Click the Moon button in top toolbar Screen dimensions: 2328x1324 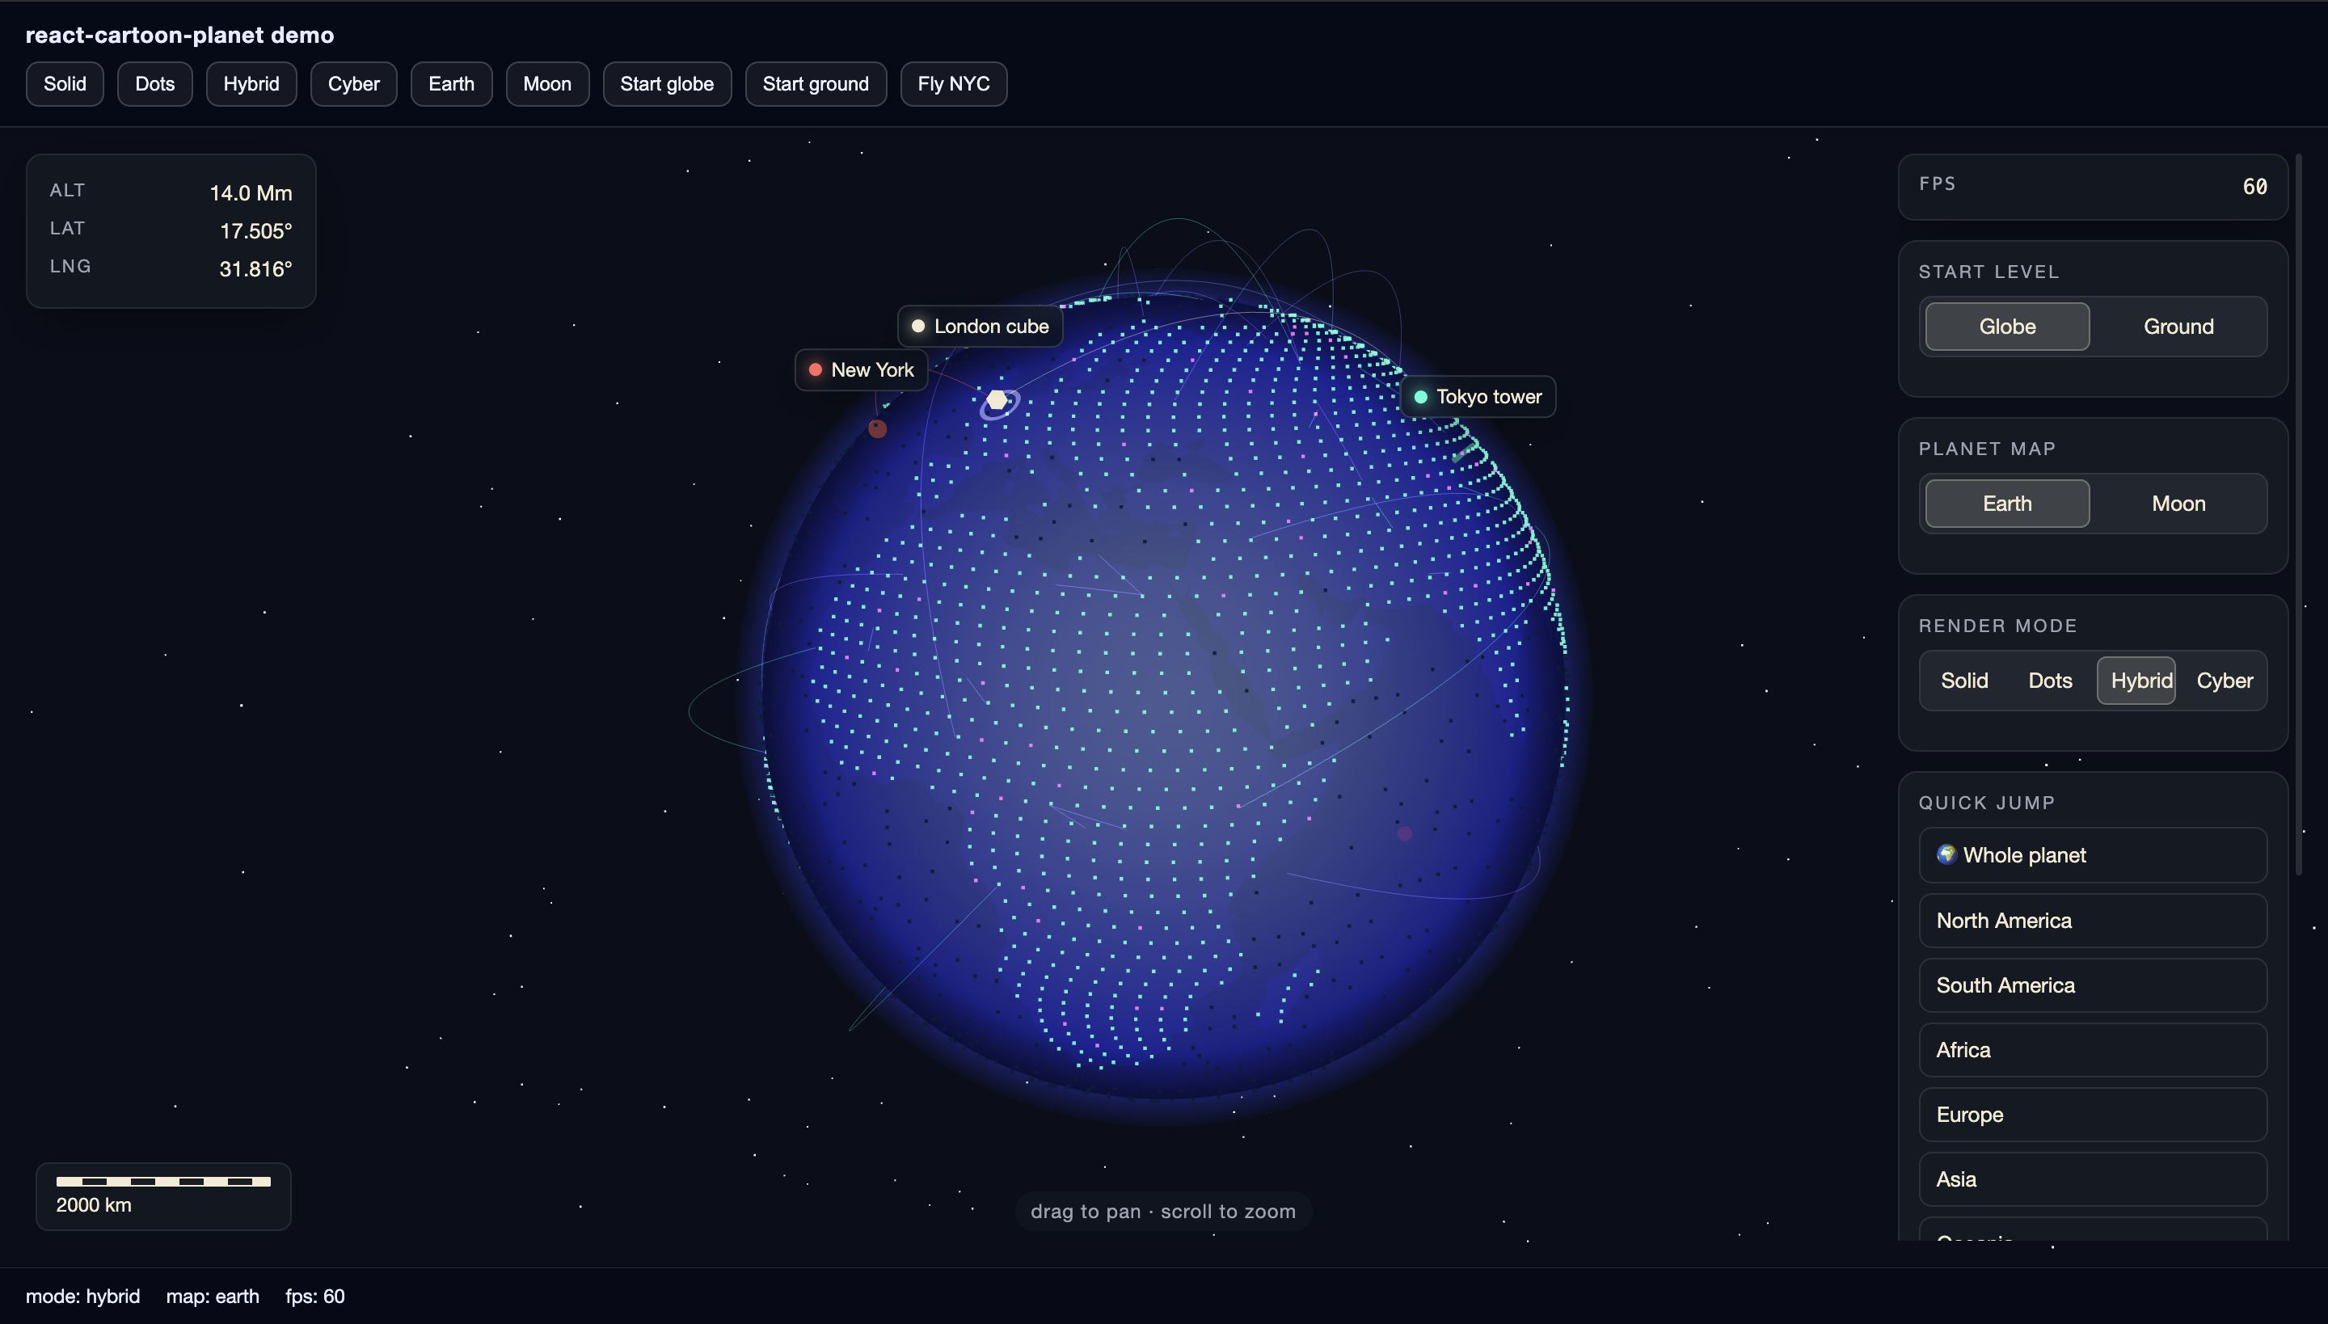click(x=547, y=84)
